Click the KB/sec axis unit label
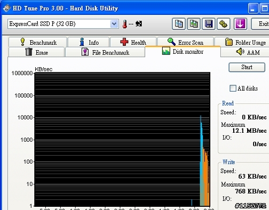The image size is (269, 210). (44, 69)
